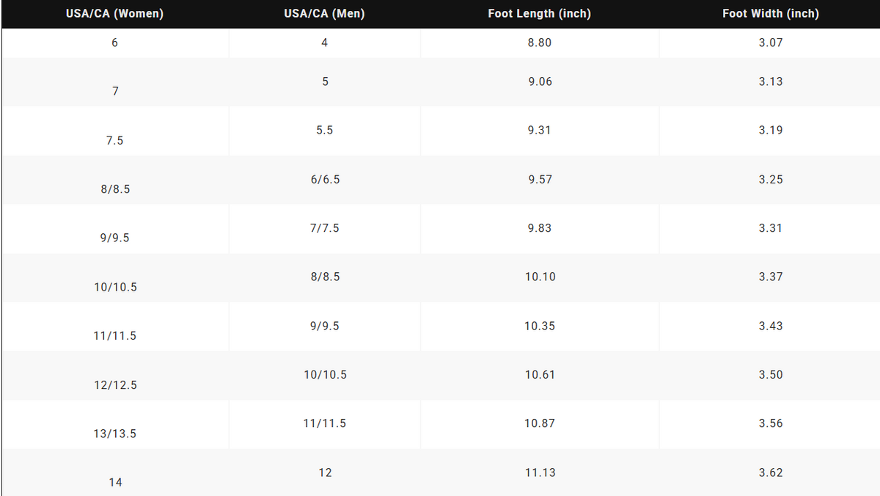Click the USA/CA (Women) column header

115,14
